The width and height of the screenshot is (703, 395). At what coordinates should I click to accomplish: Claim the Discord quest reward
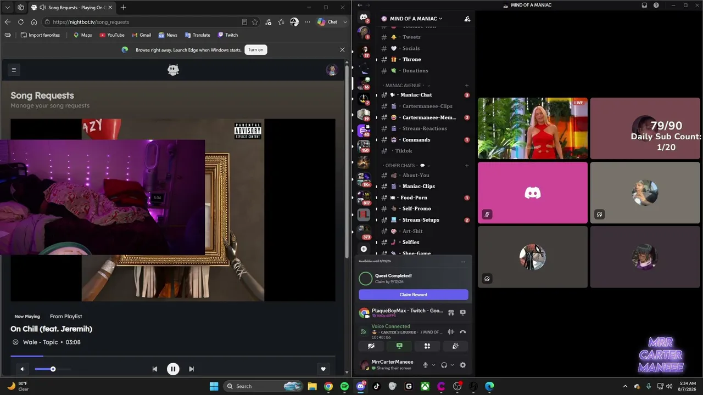tap(414, 295)
